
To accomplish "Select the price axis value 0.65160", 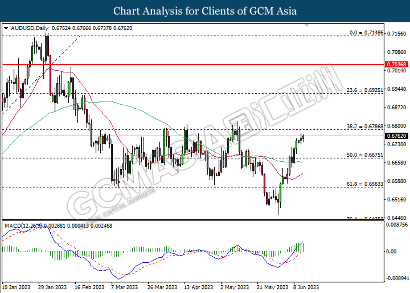I will pos(397,199).
